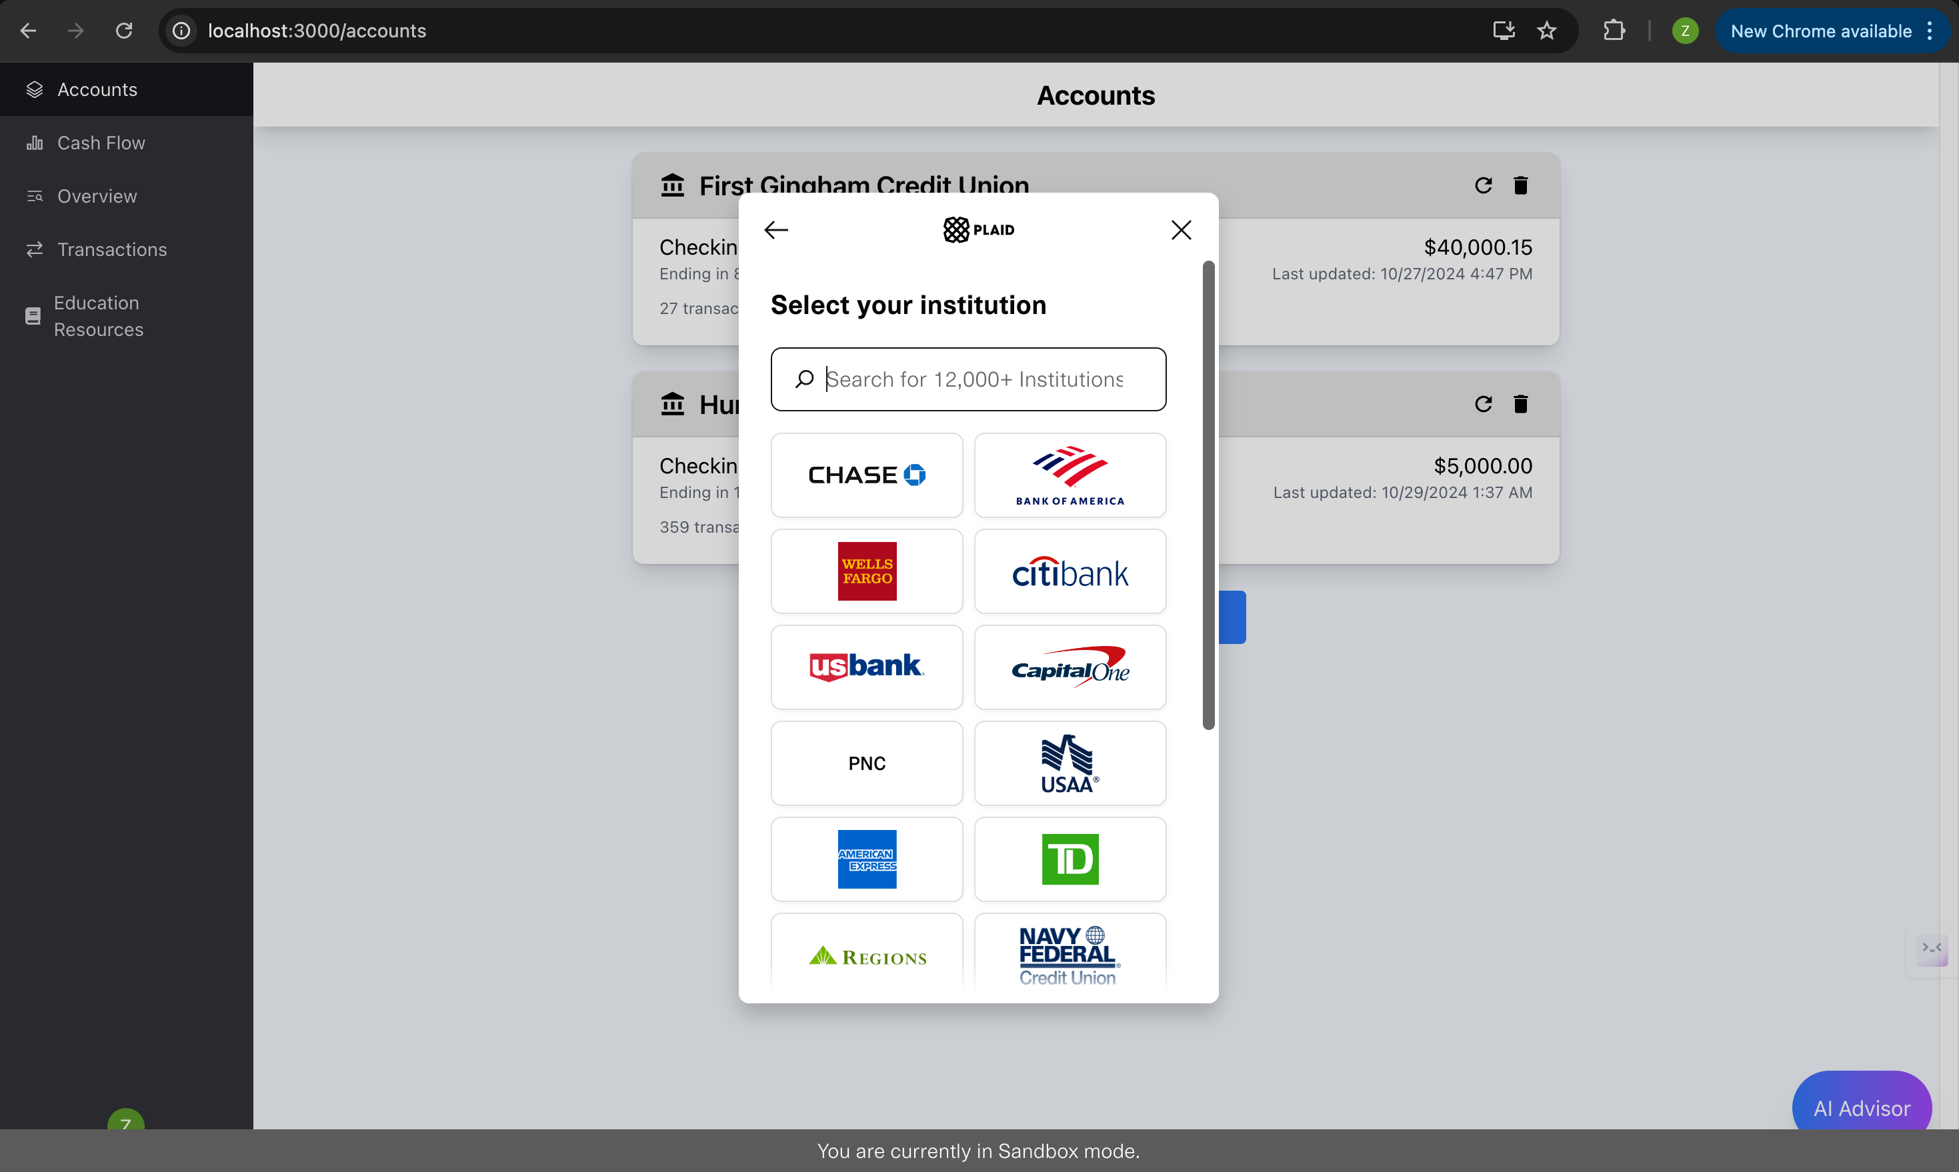Choose the PNC bank option
Image resolution: width=1959 pixels, height=1172 pixels.
867,763
